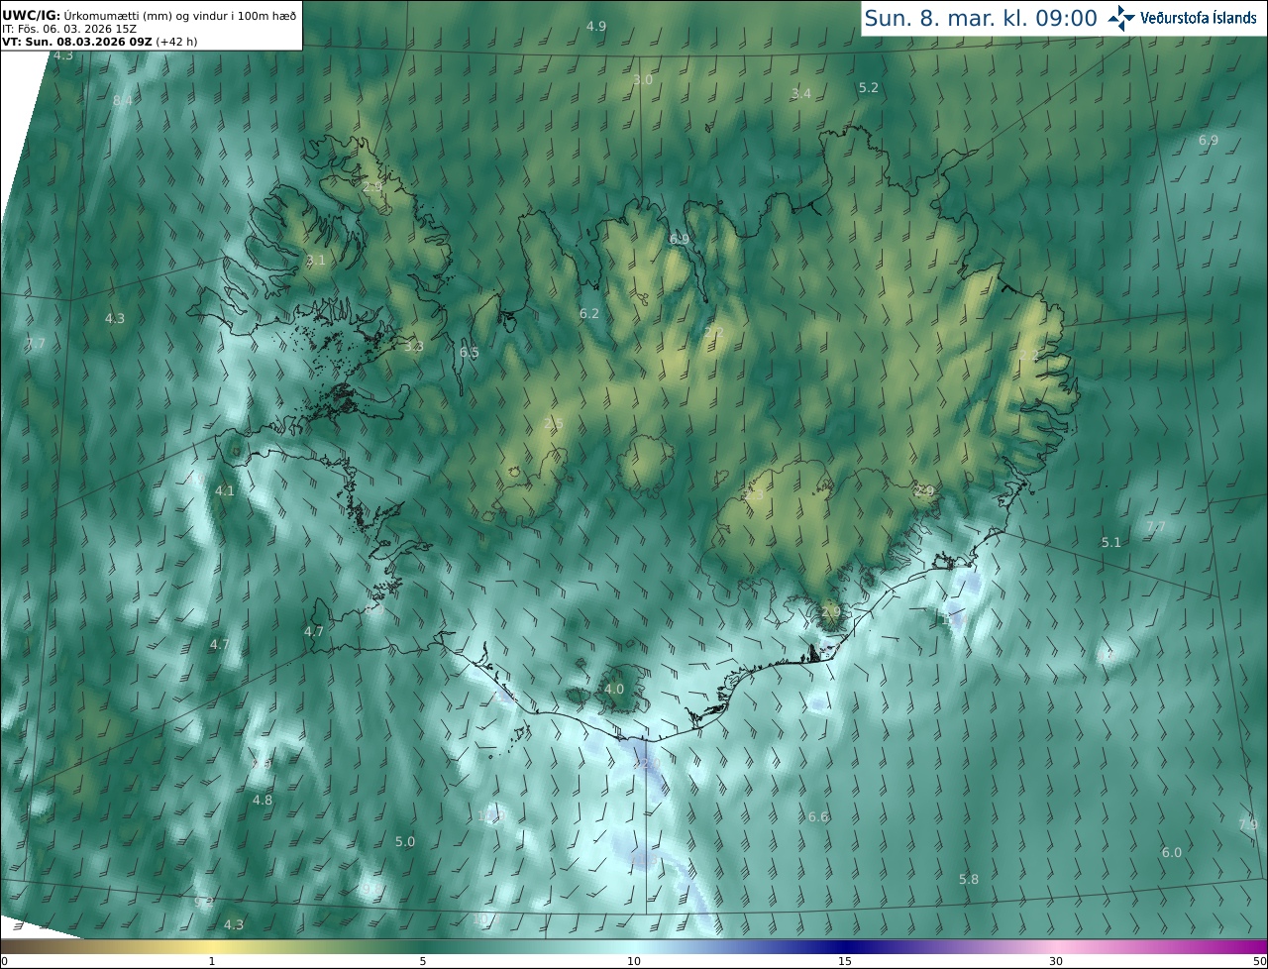The width and height of the screenshot is (1268, 969).
Task: Click the 'VT: Sun. 08.03.2026 09Z' line
Action: pyautogui.click(x=99, y=42)
